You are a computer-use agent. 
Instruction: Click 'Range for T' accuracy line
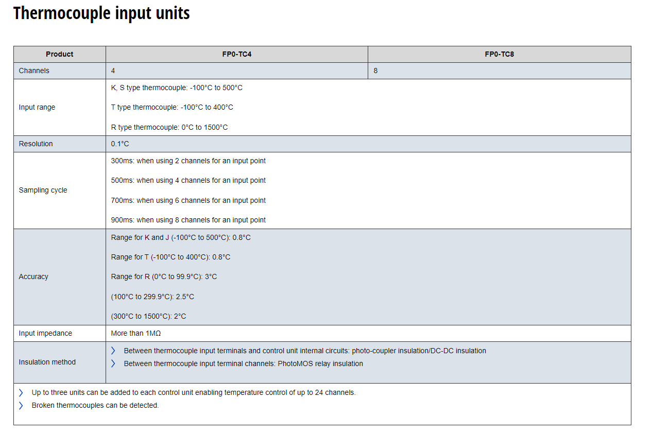170,257
